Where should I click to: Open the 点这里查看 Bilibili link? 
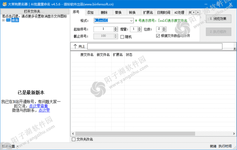click(x=39, y=106)
